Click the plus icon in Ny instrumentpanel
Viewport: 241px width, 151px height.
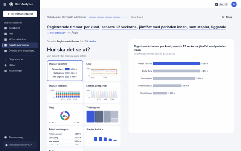9,14
